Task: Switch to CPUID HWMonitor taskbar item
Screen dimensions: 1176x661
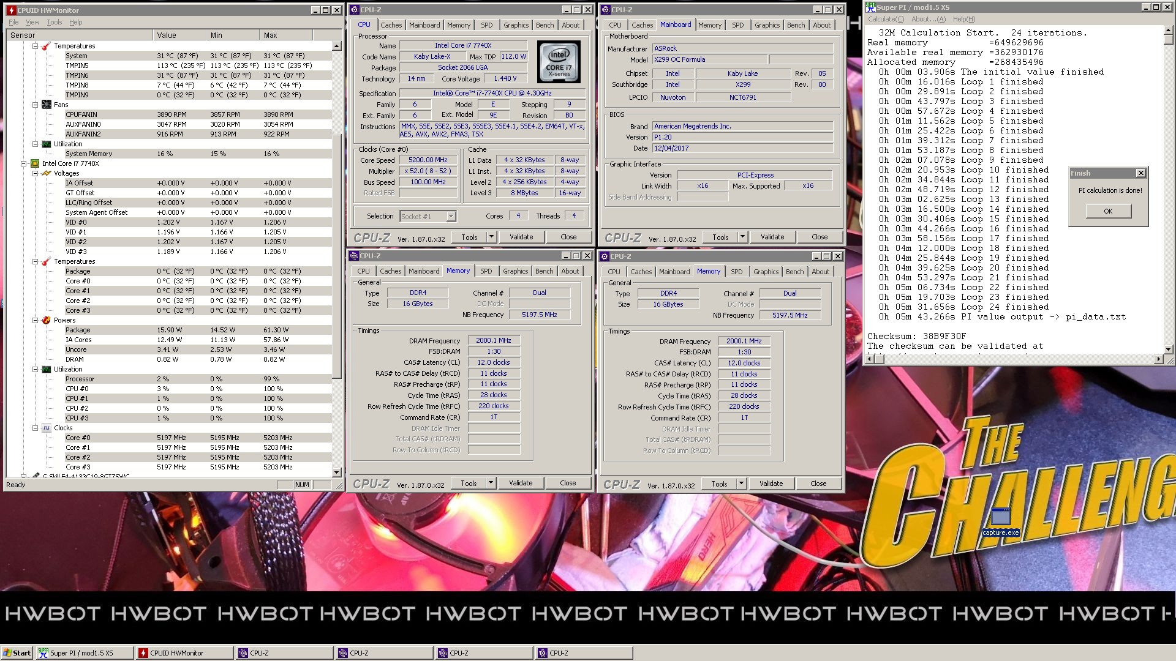Action: pyautogui.click(x=184, y=653)
